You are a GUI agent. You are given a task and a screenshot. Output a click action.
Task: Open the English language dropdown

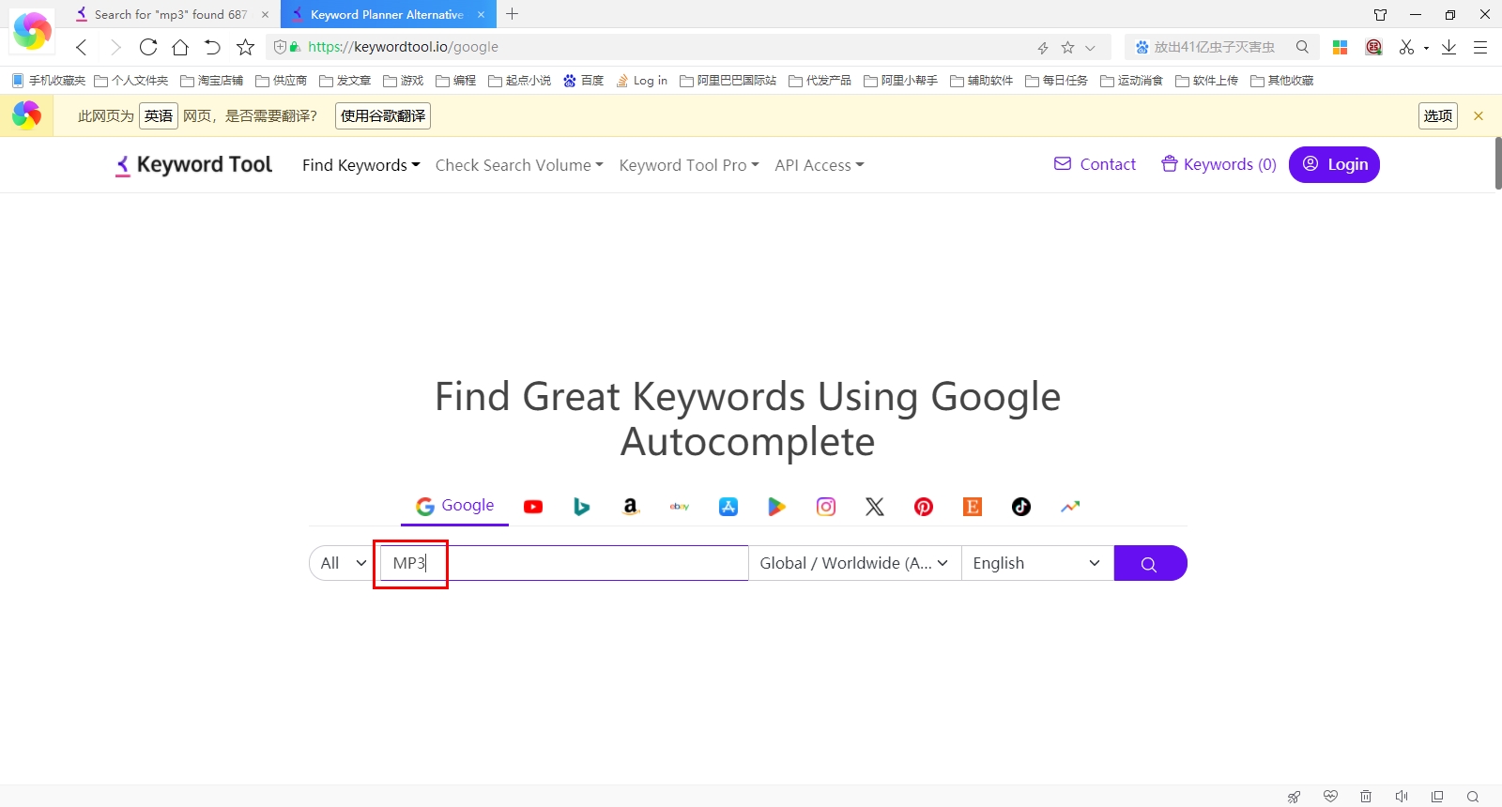coord(1037,563)
